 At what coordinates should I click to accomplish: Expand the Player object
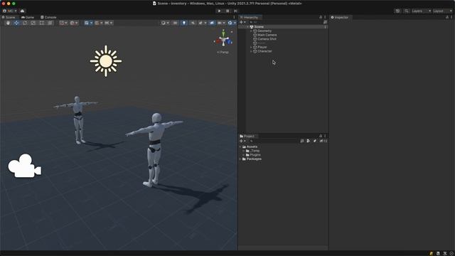point(251,47)
